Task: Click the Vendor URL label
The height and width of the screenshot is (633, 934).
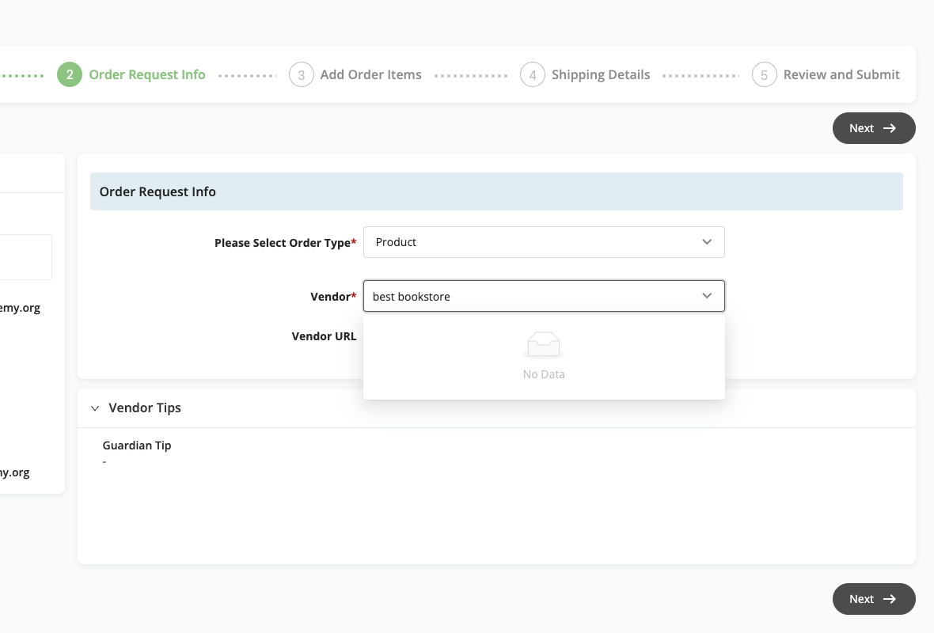Action: click(x=324, y=336)
